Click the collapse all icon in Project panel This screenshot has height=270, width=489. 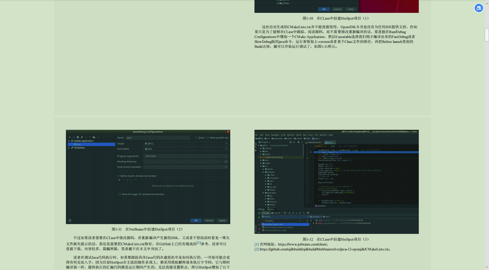click(294, 142)
